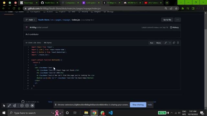
Task: Open Chrome three-dot menu
Action: pyautogui.click(x=203, y=8)
